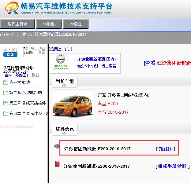The width and height of the screenshot is (191, 183).
Task: Click the 刷新 refresh link
Action: point(35,75)
